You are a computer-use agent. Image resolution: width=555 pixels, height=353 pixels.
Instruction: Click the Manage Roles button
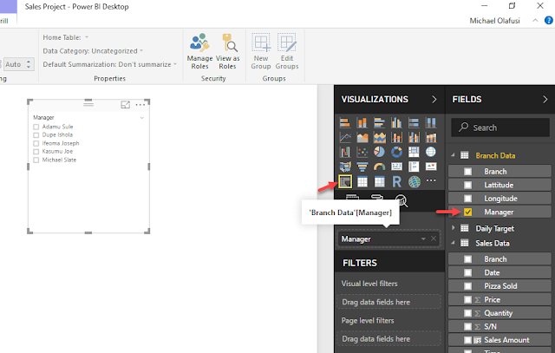coord(199,52)
